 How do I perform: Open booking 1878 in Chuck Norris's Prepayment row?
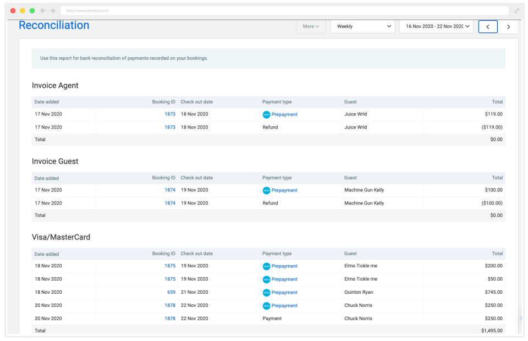(x=170, y=305)
